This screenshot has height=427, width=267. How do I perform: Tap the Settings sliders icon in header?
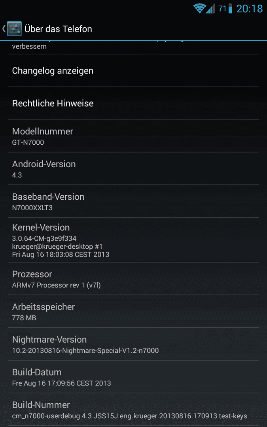click(x=14, y=28)
